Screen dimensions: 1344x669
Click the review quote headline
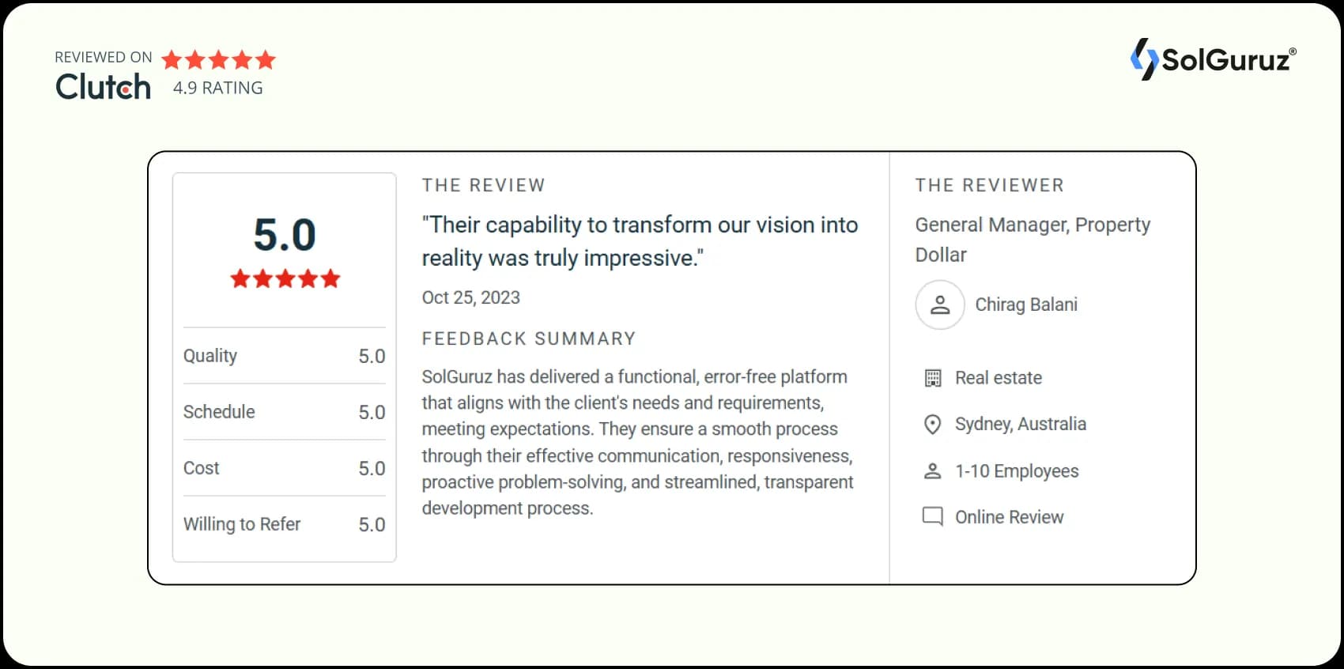pyautogui.click(x=640, y=241)
